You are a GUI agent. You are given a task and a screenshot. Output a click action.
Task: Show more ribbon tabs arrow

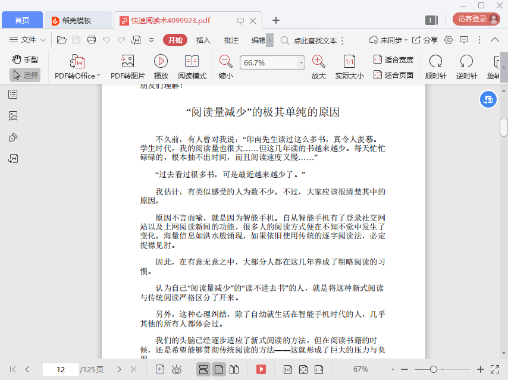click(269, 40)
